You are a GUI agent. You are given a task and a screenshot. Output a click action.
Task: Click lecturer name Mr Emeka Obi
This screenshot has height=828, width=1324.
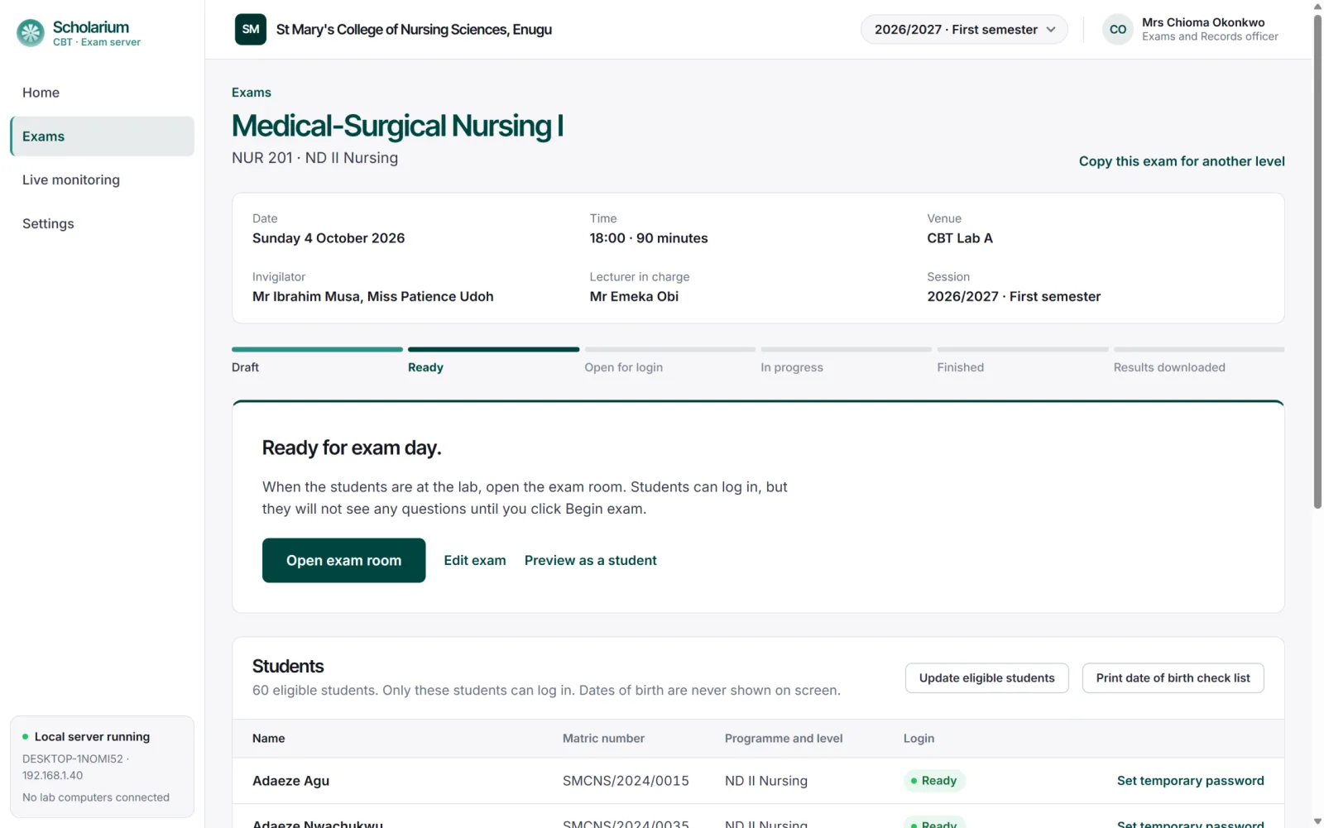634,296
